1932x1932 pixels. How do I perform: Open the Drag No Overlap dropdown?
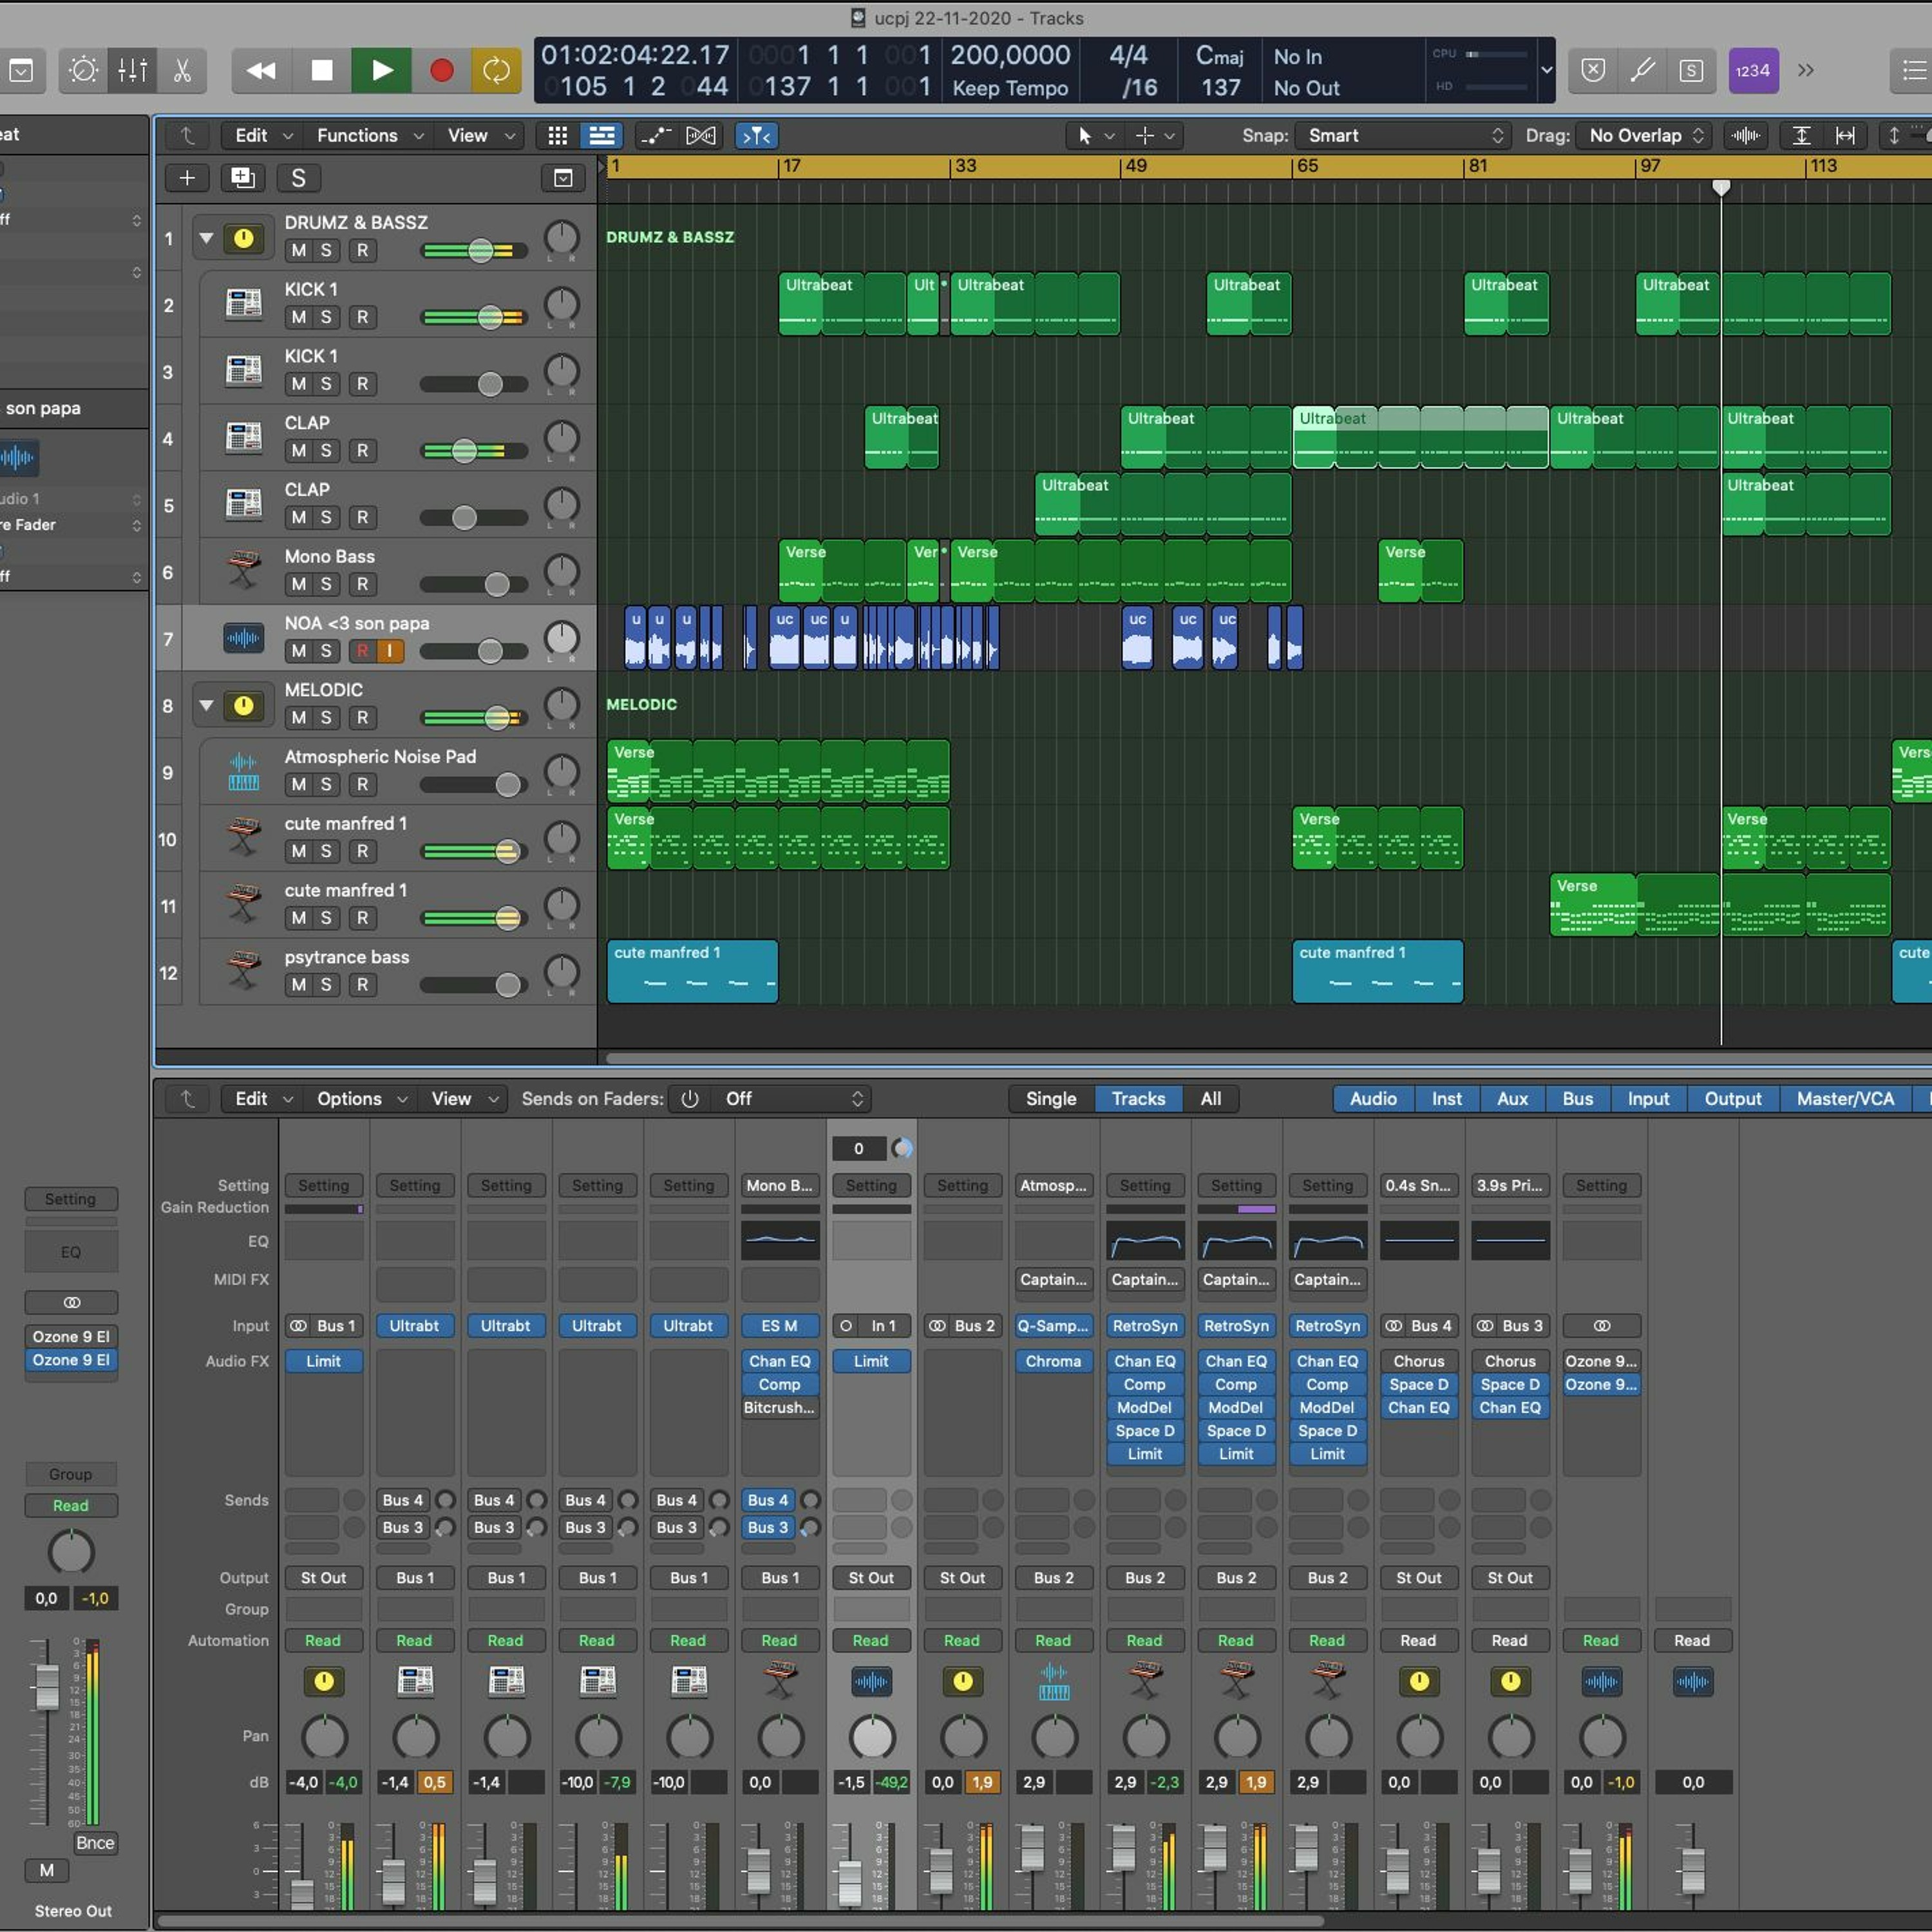[1645, 135]
